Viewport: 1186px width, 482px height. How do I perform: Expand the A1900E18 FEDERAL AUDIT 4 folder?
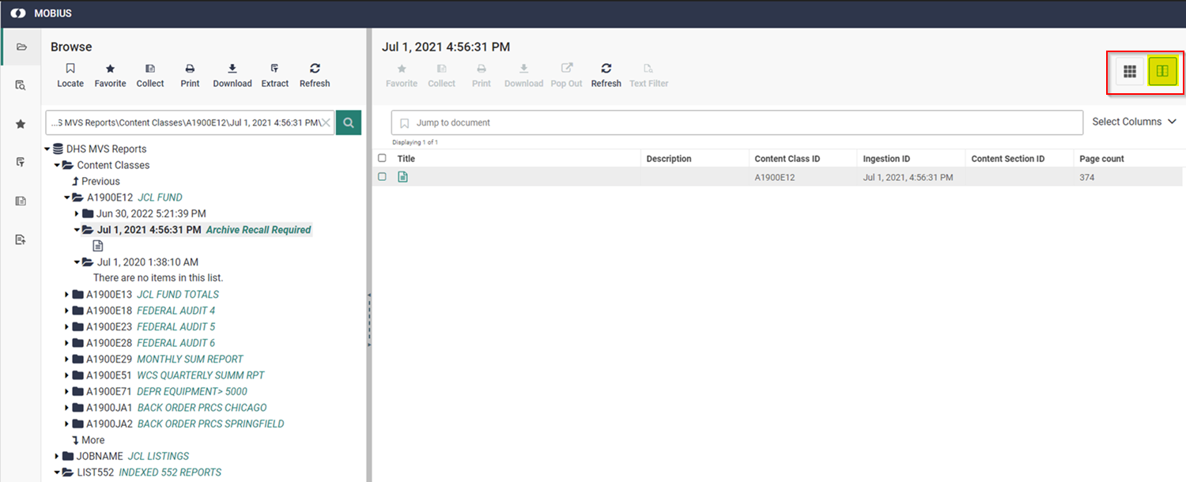coord(67,311)
